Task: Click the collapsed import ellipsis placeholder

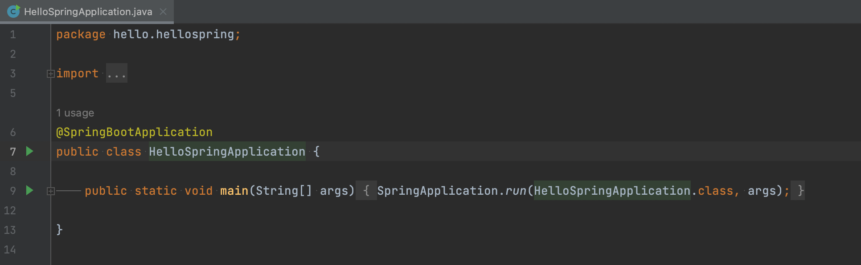Action: 117,73
